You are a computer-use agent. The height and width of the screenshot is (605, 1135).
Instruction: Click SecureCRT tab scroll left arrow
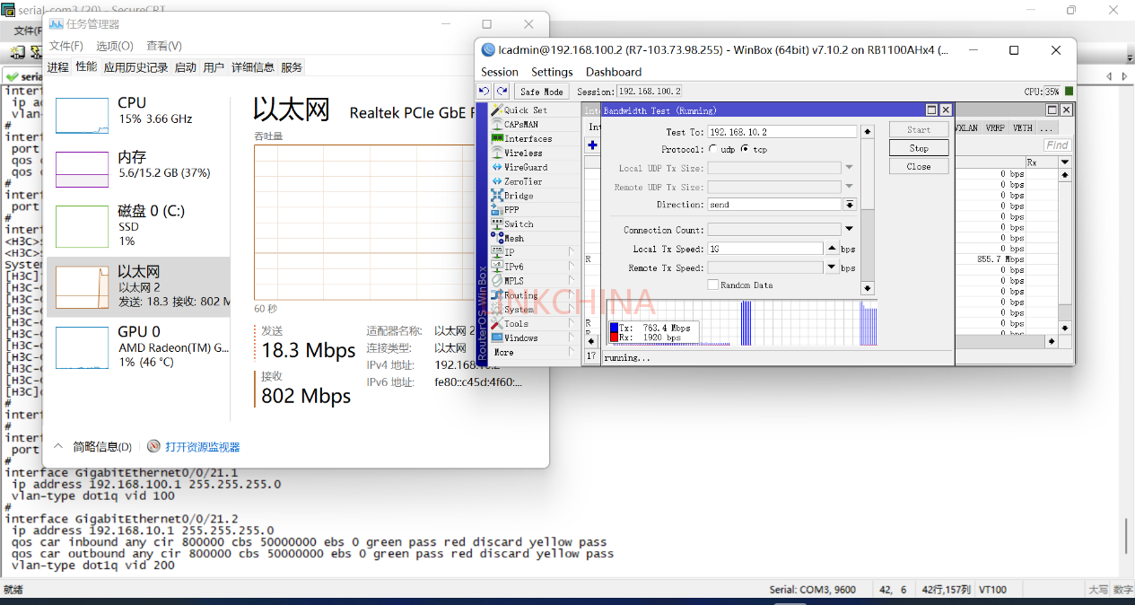(1110, 76)
